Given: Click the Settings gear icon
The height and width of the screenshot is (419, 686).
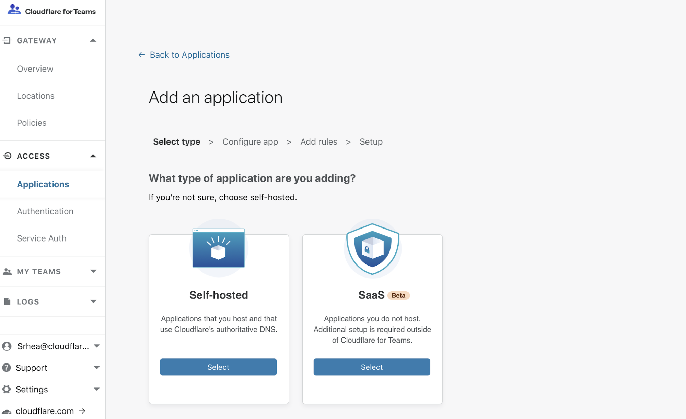Looking at the screenshot, I should point(7,389).
